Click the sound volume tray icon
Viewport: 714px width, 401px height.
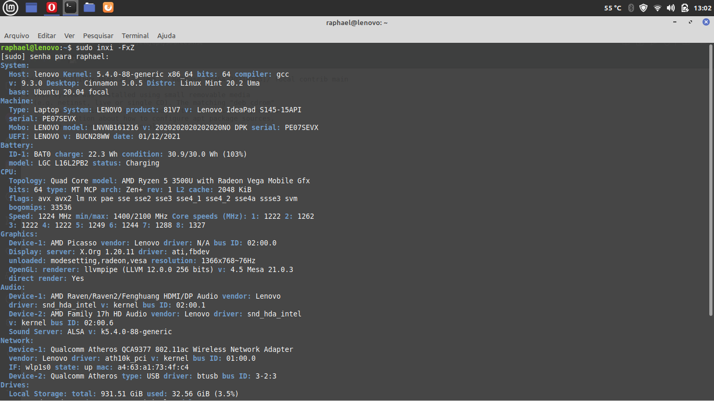[x=671, y=8]
